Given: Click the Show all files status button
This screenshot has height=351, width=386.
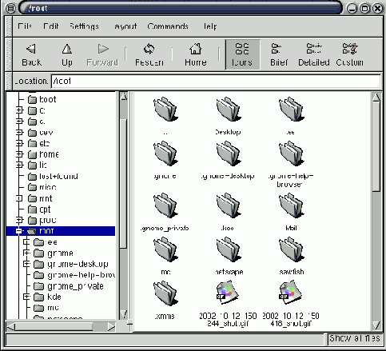Looking at the screenshot, I should click(x=354, y=338).
